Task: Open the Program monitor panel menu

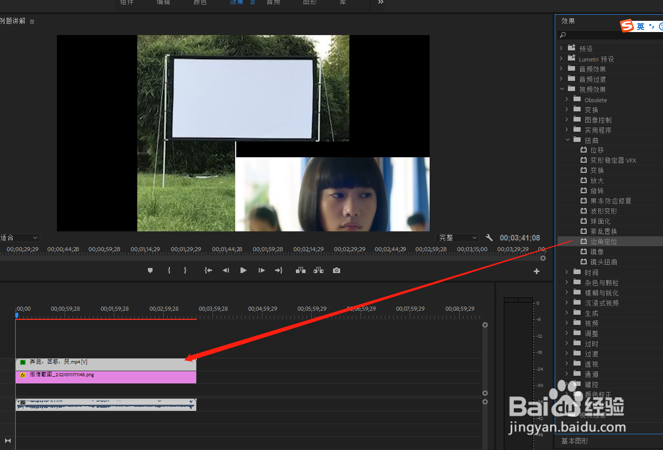Action: click(x=32, y=21)
